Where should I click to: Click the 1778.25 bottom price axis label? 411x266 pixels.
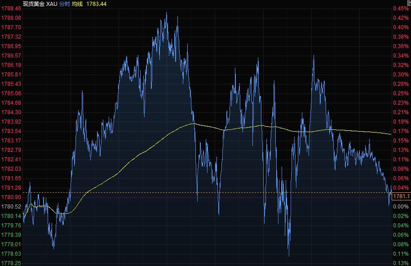point(11,263)
